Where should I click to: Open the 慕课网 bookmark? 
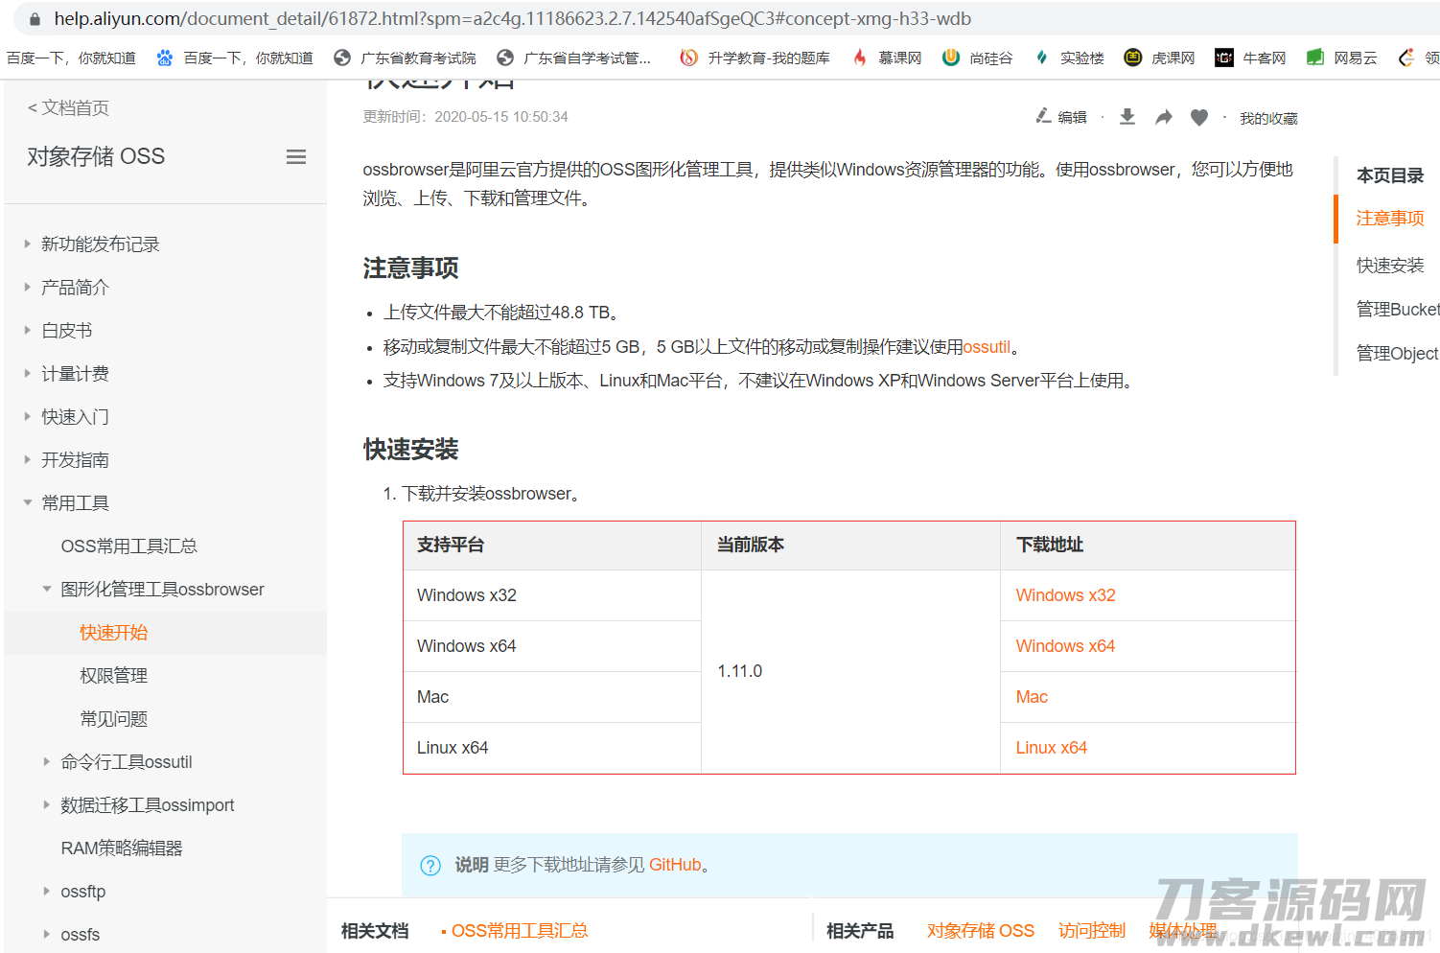887,58
